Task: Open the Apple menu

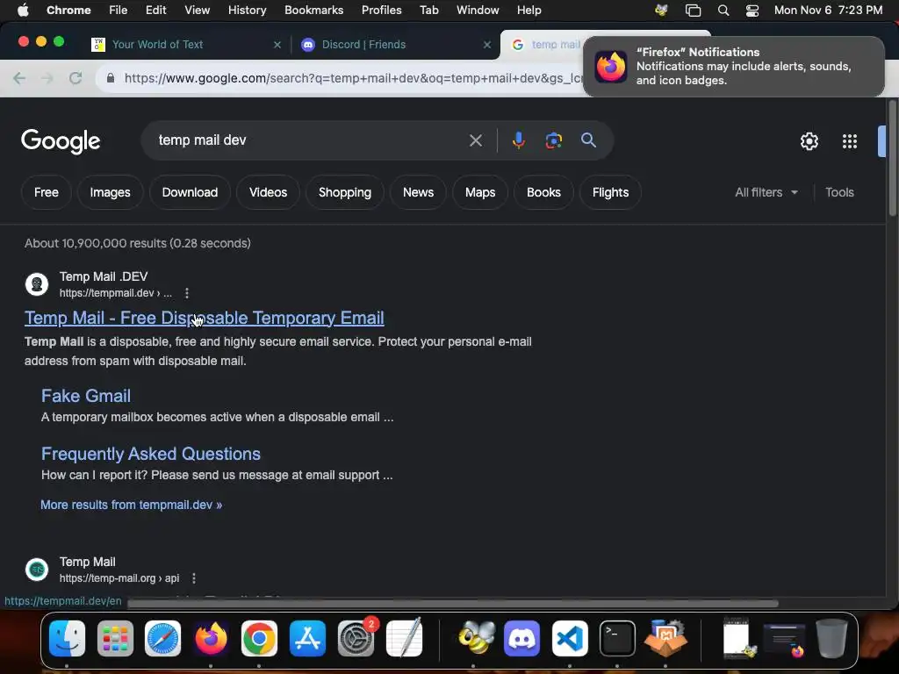Action: pos(23,10)
